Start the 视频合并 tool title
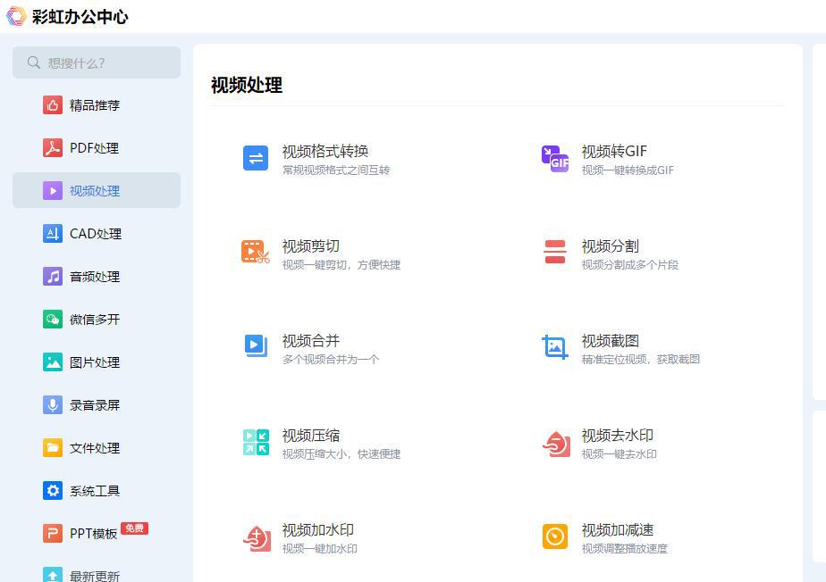The image size is (826, 582). 311,340
